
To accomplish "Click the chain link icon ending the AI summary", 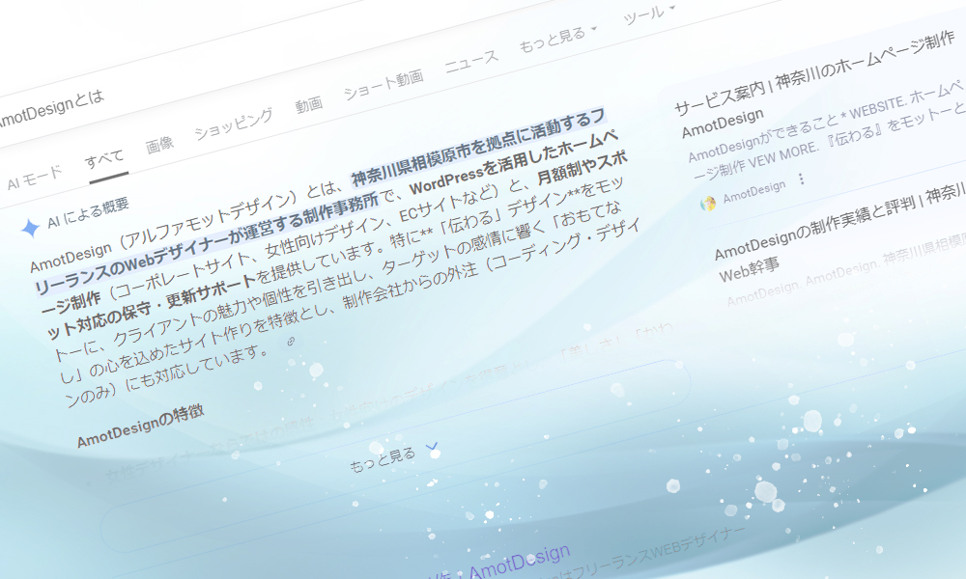I will point(290,343).
